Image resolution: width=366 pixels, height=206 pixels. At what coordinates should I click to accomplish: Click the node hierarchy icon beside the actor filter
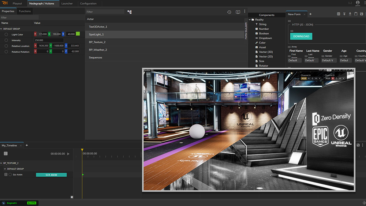tap(130, 12)
